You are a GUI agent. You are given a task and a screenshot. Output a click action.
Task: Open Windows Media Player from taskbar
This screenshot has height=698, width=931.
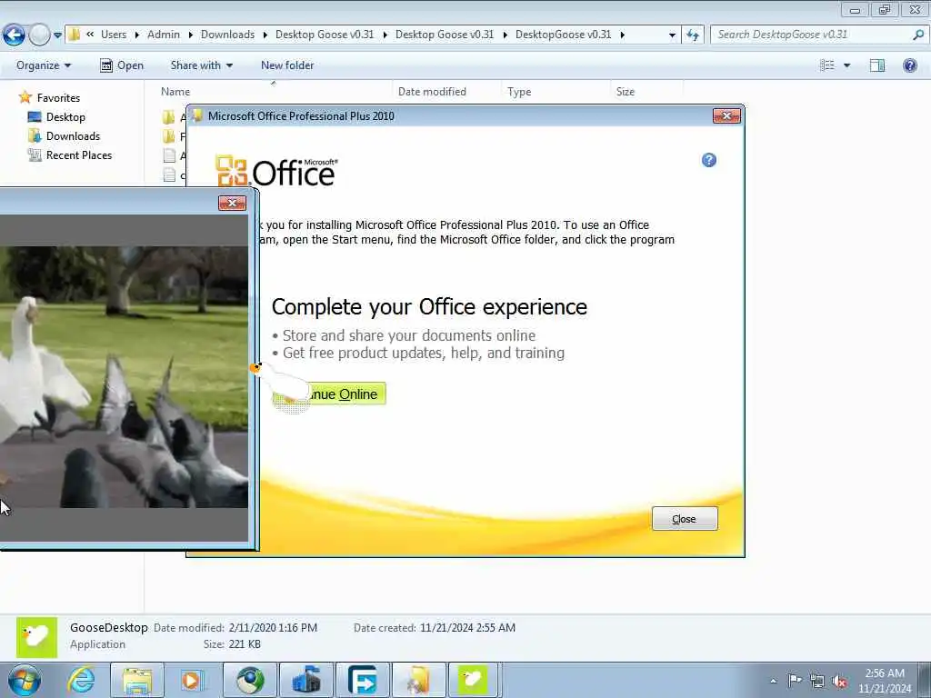[193, 680]
